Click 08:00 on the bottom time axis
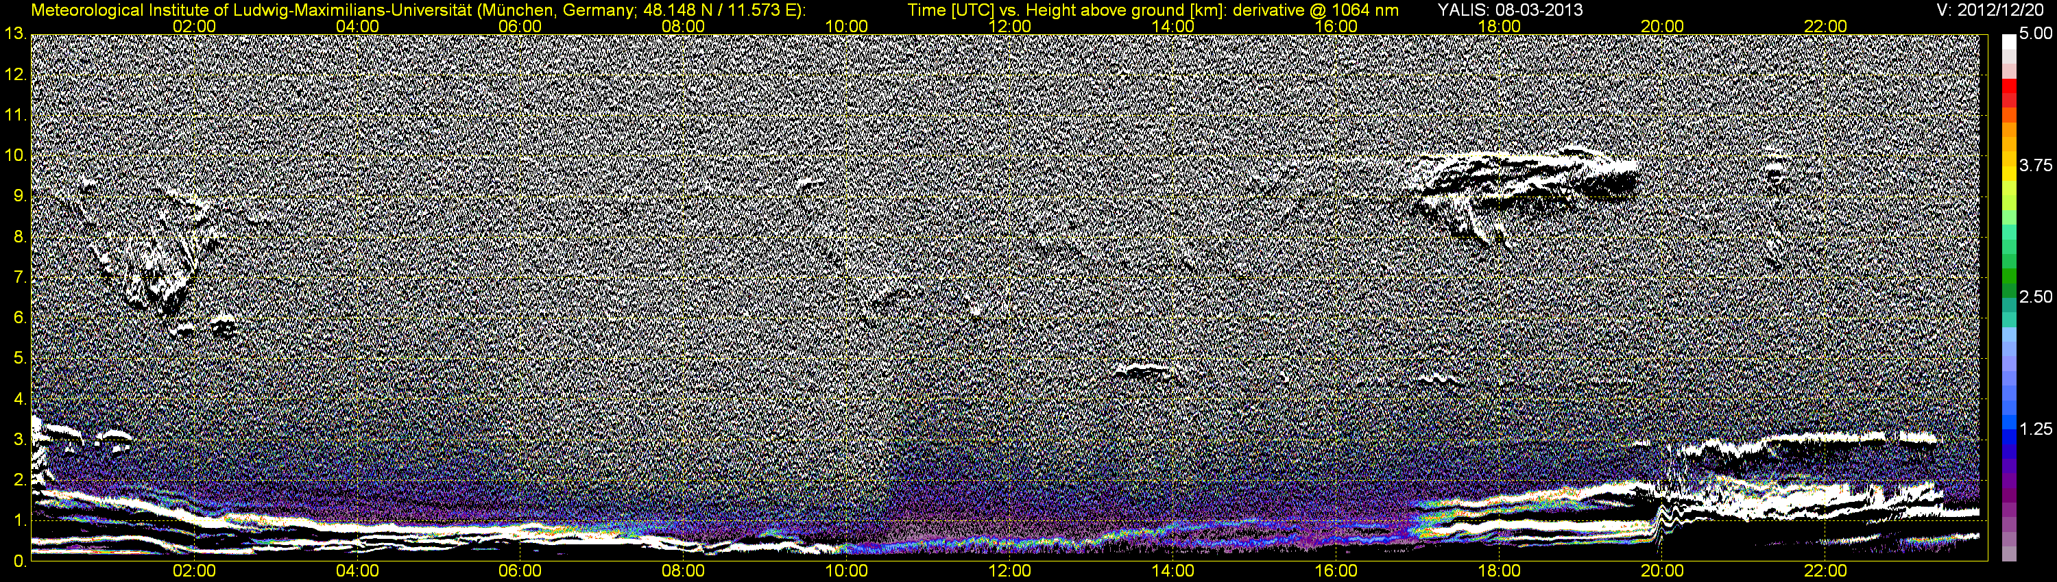The image size is (2057, 582). click(x=684, y=572)
